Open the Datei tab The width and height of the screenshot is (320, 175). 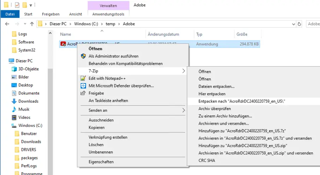point(10,14)
